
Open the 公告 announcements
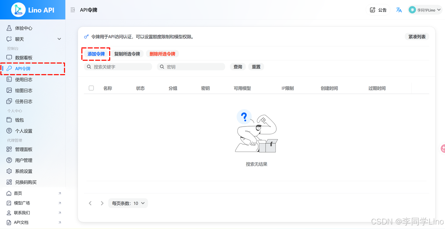tap(378, 10)
